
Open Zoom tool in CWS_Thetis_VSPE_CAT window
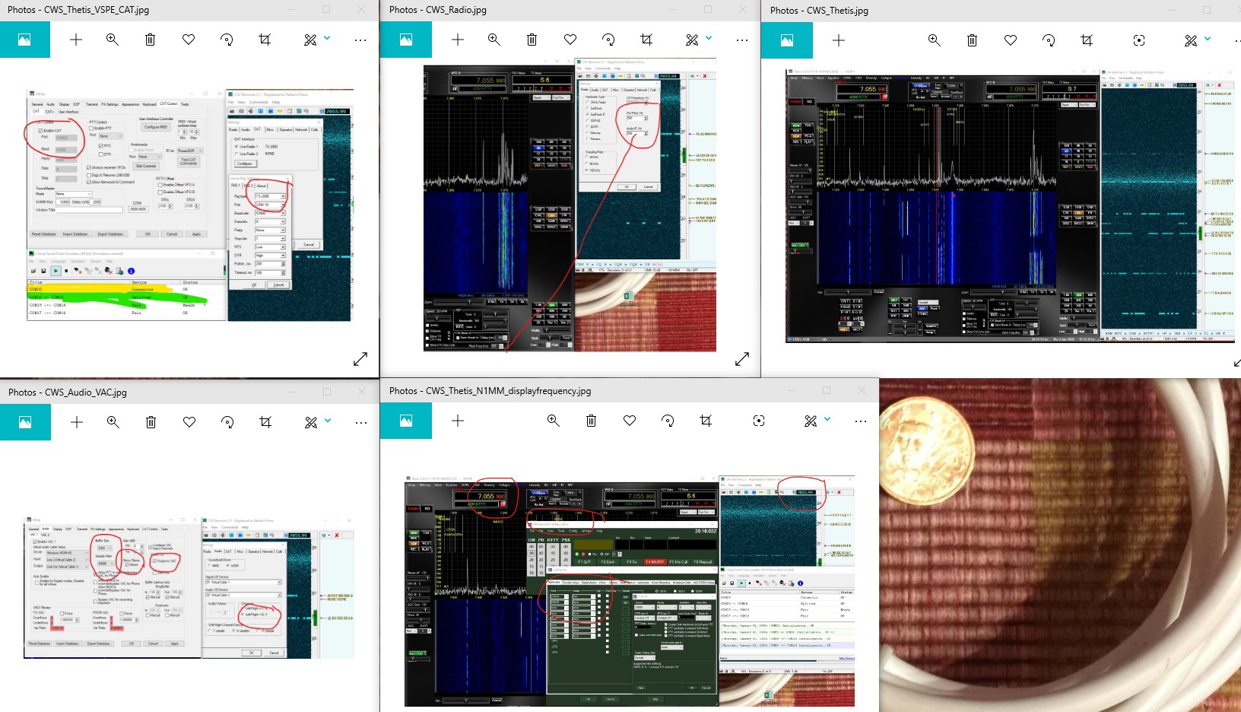113,40
